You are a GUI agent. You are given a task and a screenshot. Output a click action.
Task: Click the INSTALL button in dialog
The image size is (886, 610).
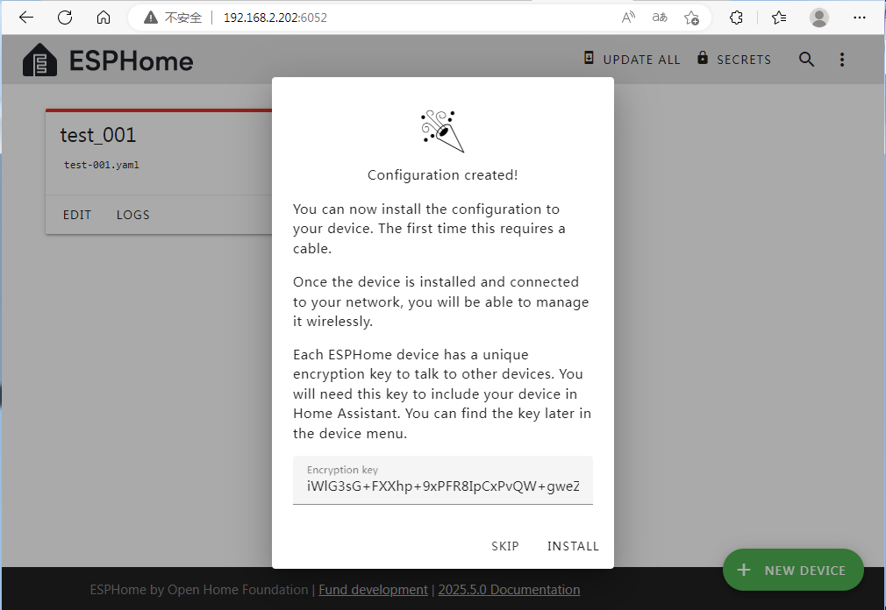[573, 546]
